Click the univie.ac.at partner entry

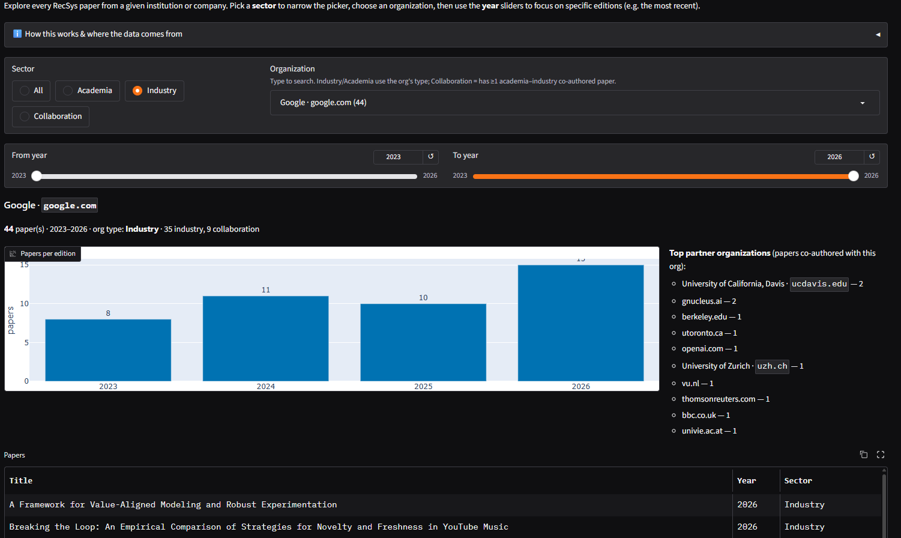tap(709, 431)
